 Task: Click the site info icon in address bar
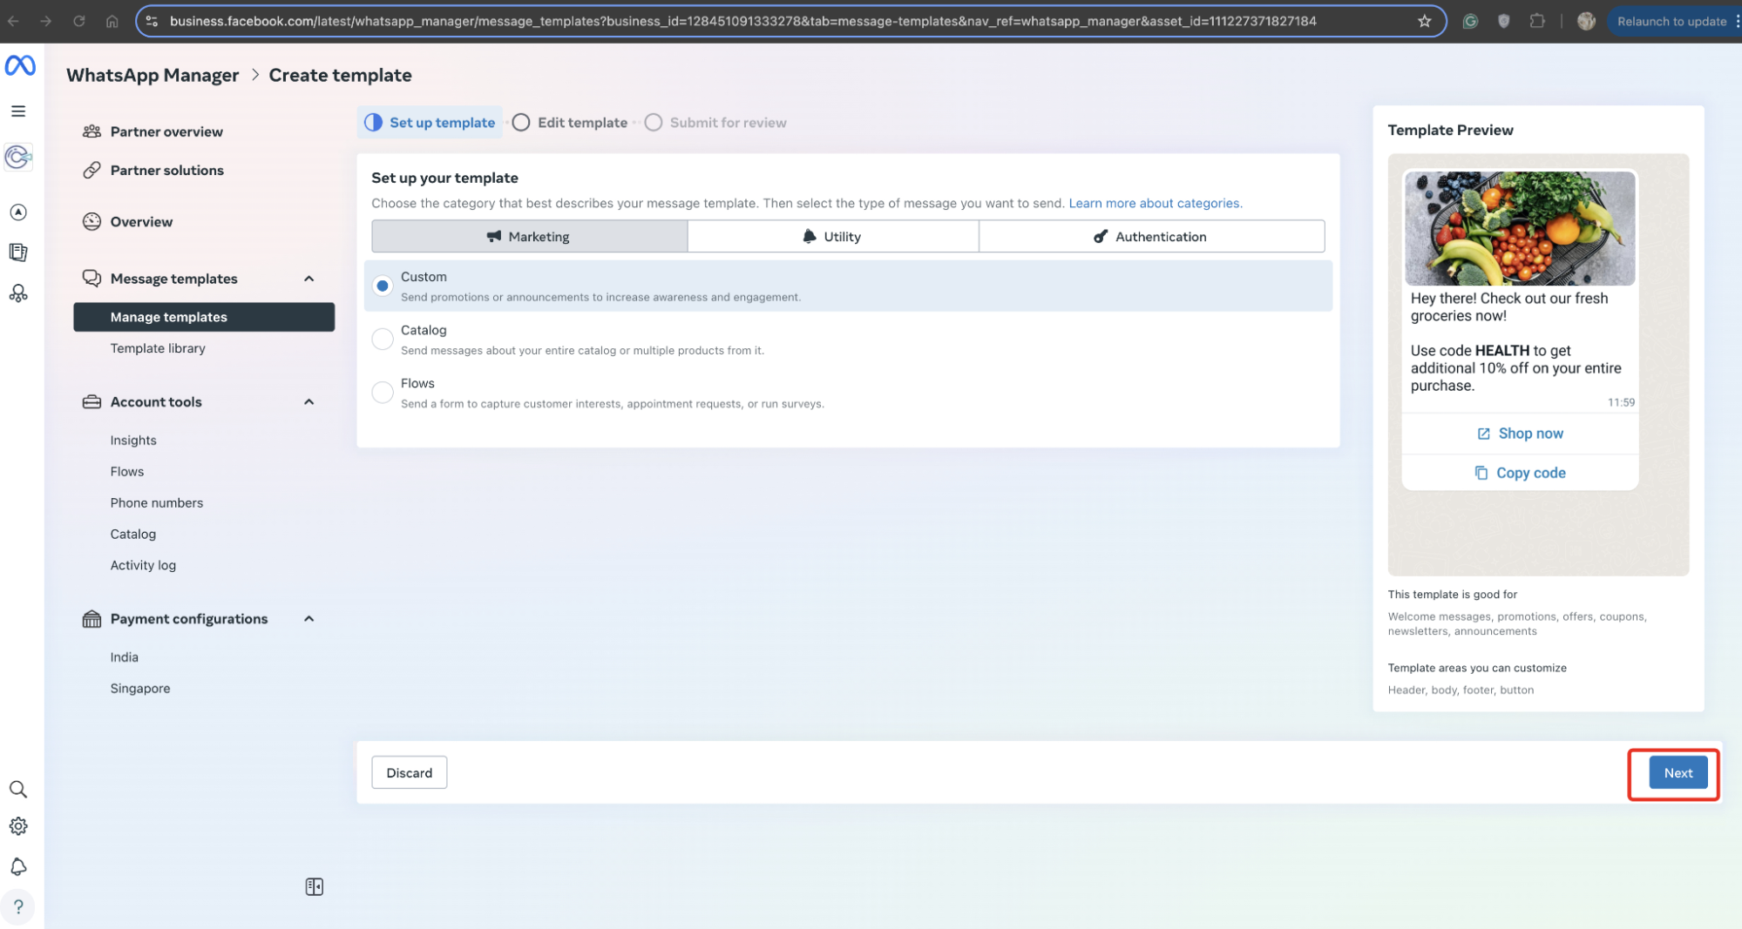[152, 21]
